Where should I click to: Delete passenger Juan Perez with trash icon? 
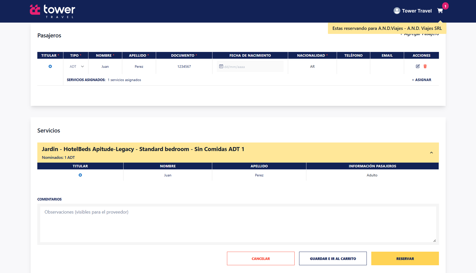click(425, 66)
